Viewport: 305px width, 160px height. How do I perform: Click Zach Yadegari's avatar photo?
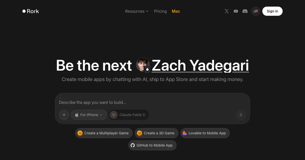pyautogui.click(x=143, y=65)
